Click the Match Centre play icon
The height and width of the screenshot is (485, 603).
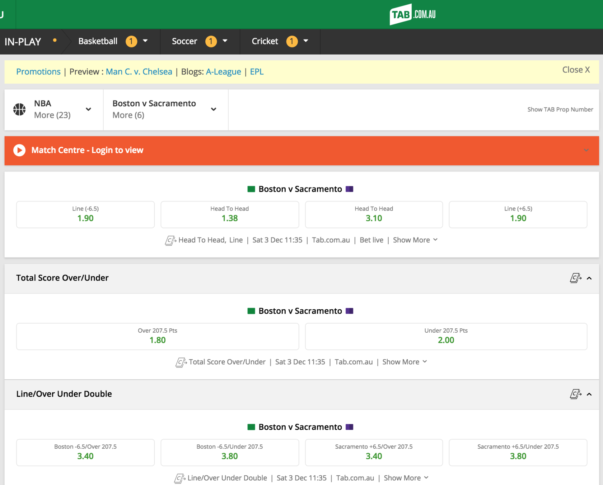19,150
